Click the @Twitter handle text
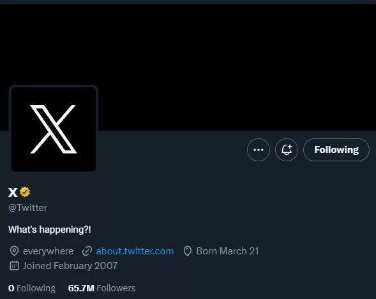 coord(28,208)
